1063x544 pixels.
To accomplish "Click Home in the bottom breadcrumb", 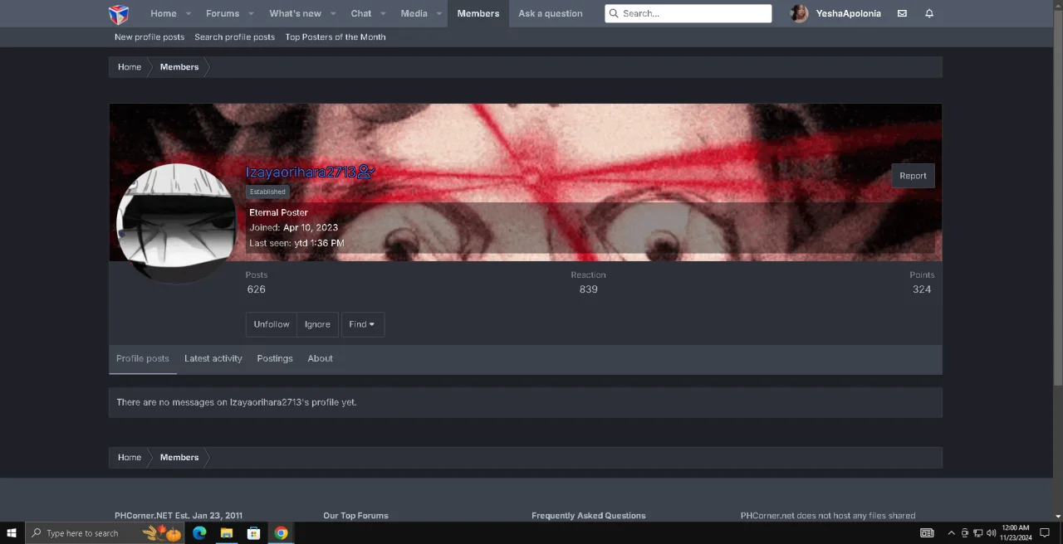I will point(130,458).
